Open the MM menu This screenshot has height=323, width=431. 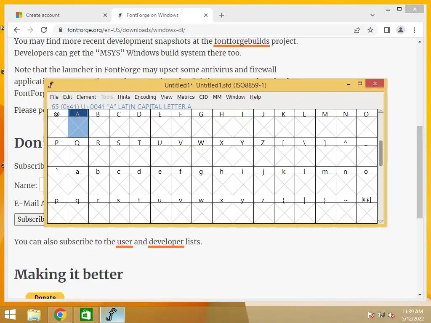click(217, 97)
